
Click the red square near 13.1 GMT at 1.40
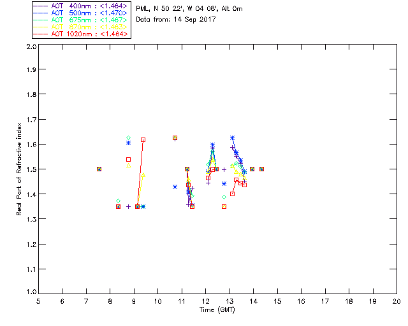232,194
